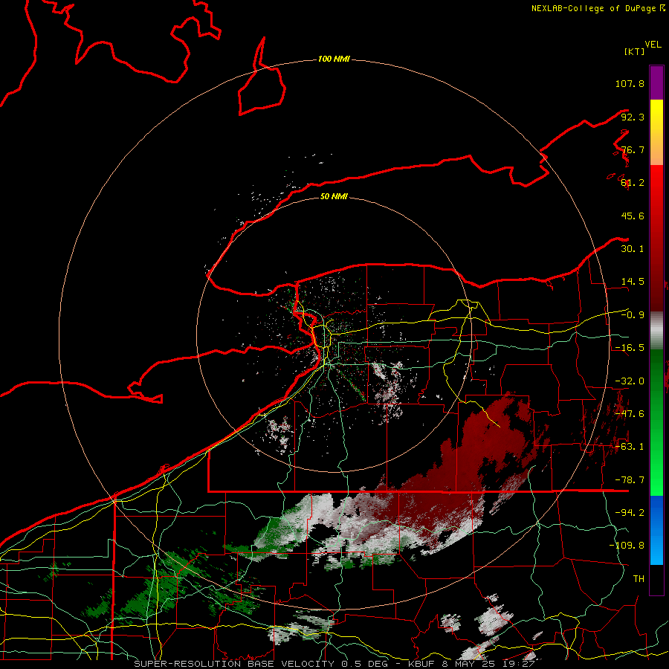
Task: Select the 14.5 scale value
Action: pyautogui.click(x=633, y=282)
